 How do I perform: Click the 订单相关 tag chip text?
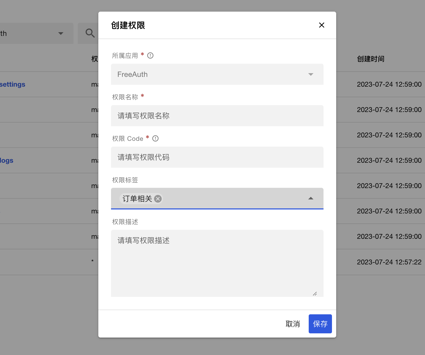[137, 199]
